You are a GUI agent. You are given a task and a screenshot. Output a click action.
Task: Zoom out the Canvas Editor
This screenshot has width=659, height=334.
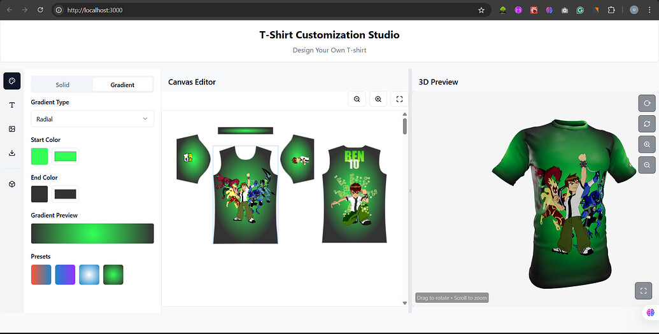357,99
